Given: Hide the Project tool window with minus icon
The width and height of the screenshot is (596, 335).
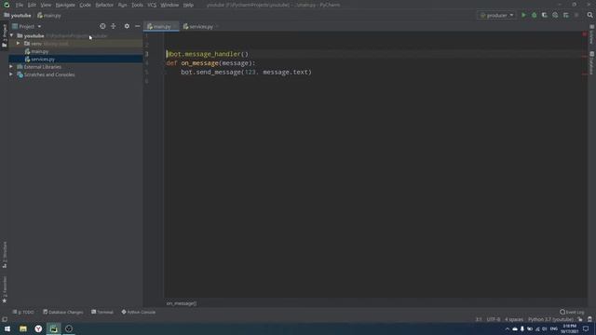Looking at the screenshot, I should pyautogui.click(x=138, y=26).
